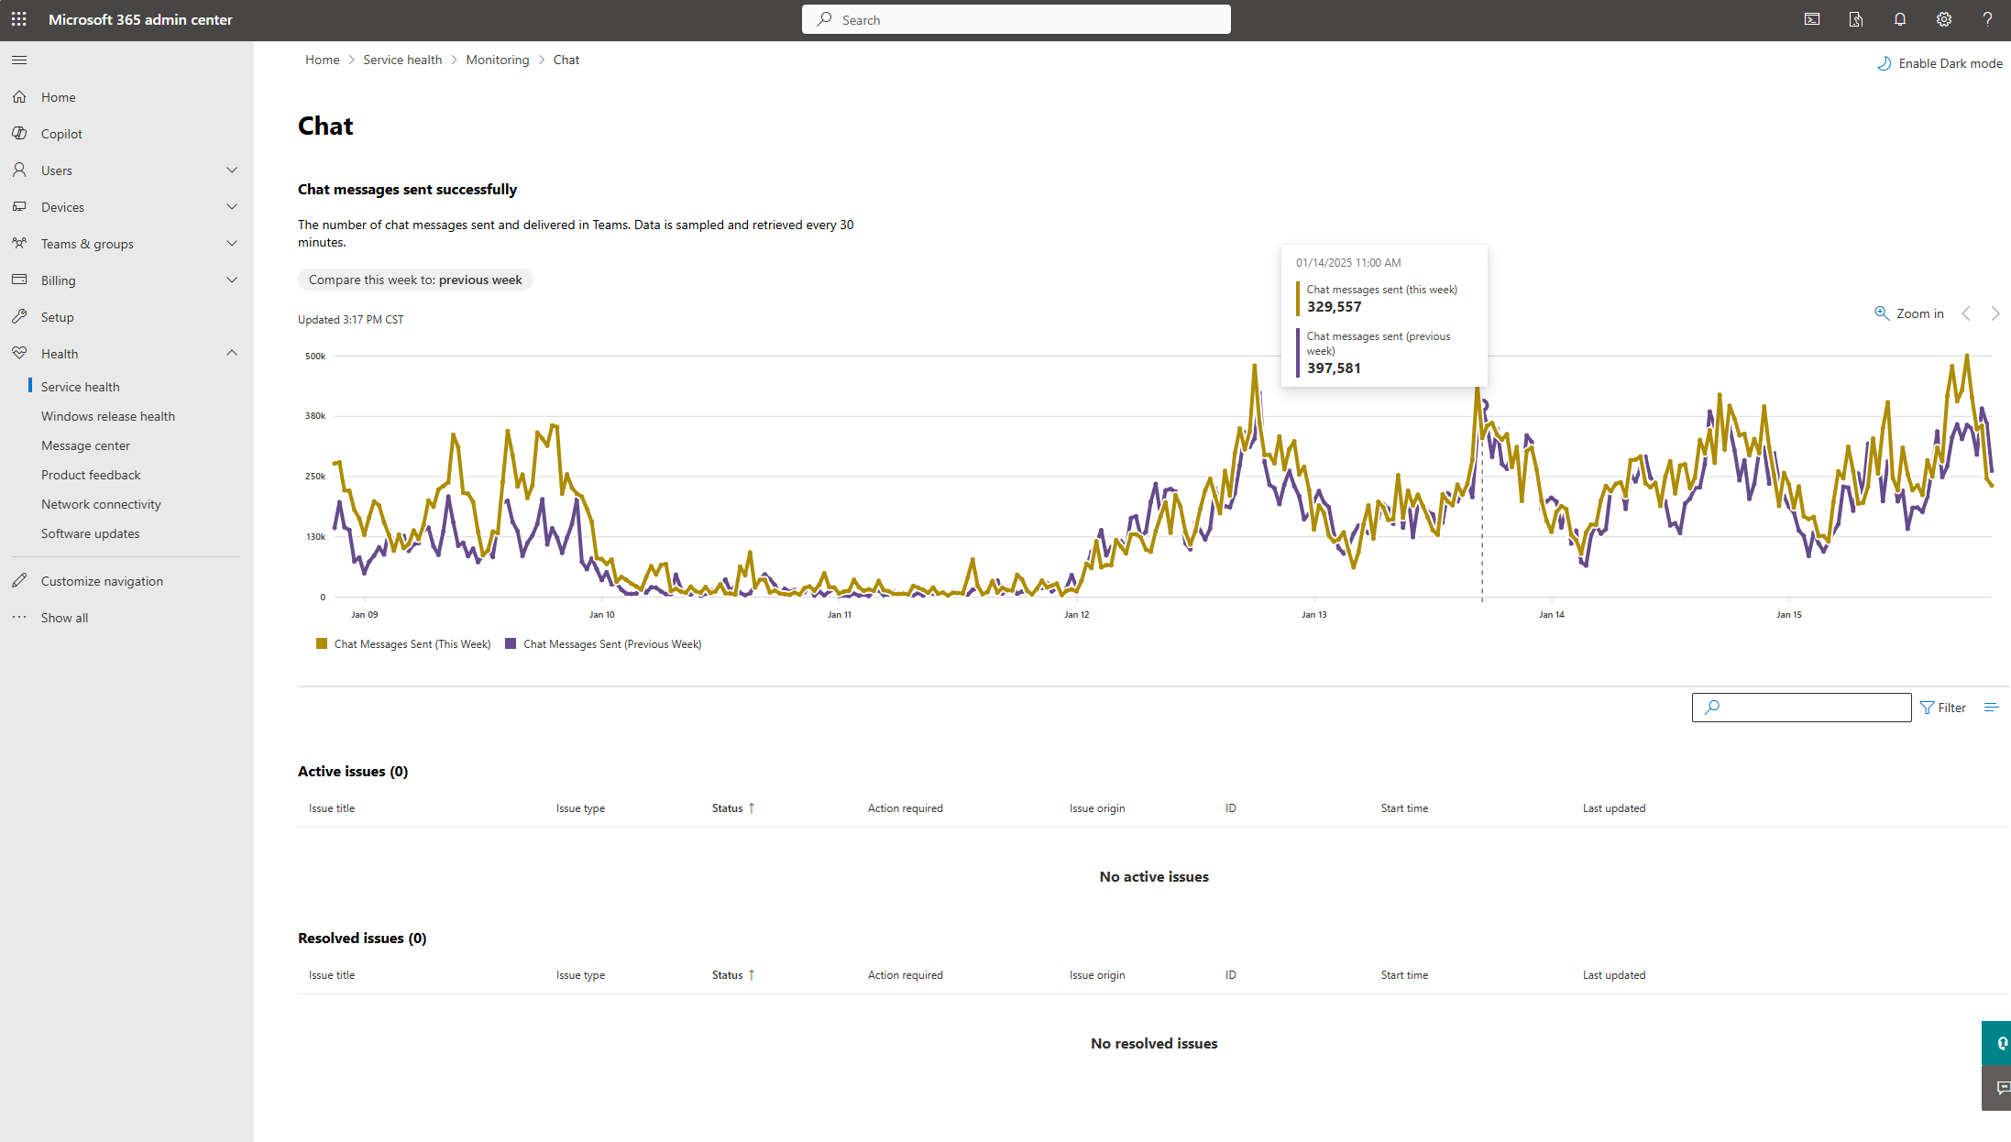Open the mobile app install icon
Screen dimensions: 2011x1142
1856,19
